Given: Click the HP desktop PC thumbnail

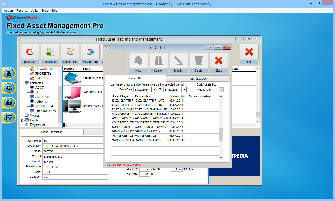Looking at the screenshot, I should click(72, 106).
